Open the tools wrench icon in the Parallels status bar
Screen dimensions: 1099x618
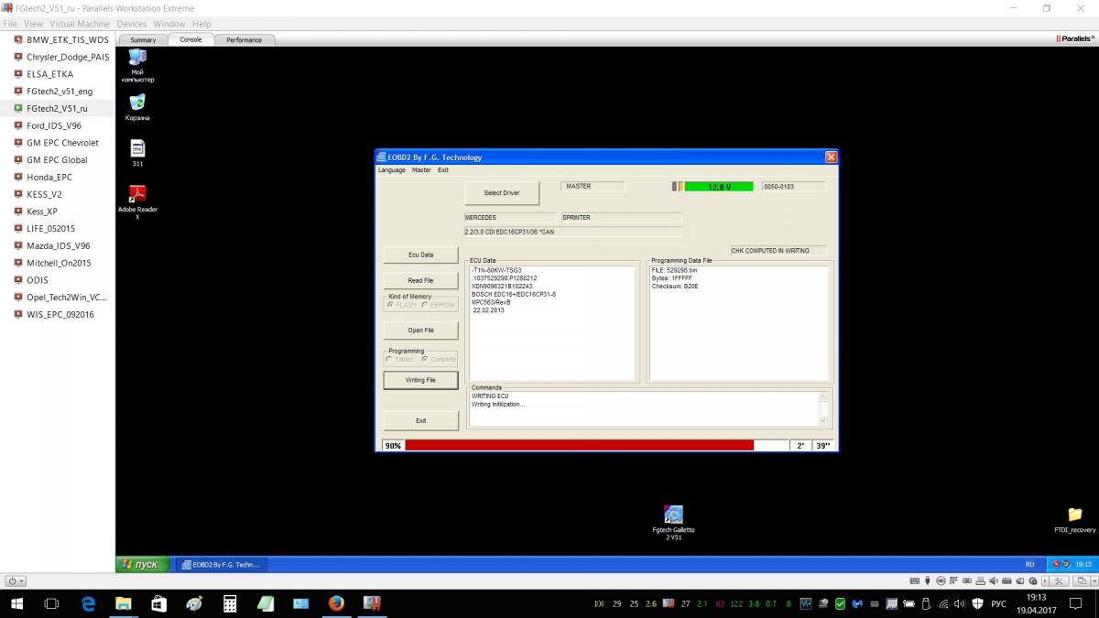pyautogui.click(x=1058, y=580)
